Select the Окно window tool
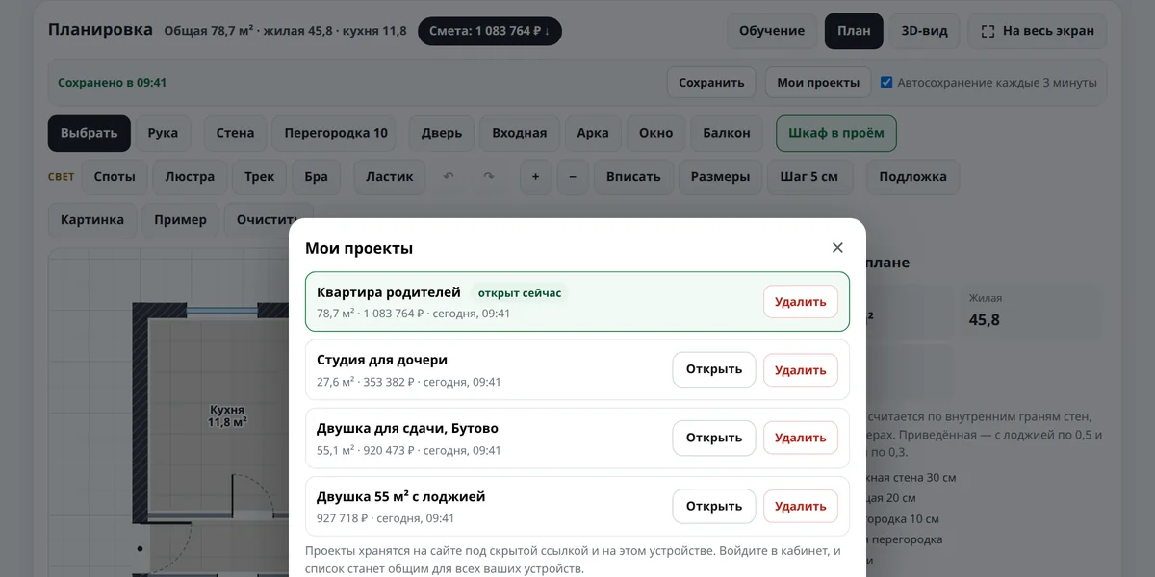The height and width of the screenshot is (577, 1155). 656,134
